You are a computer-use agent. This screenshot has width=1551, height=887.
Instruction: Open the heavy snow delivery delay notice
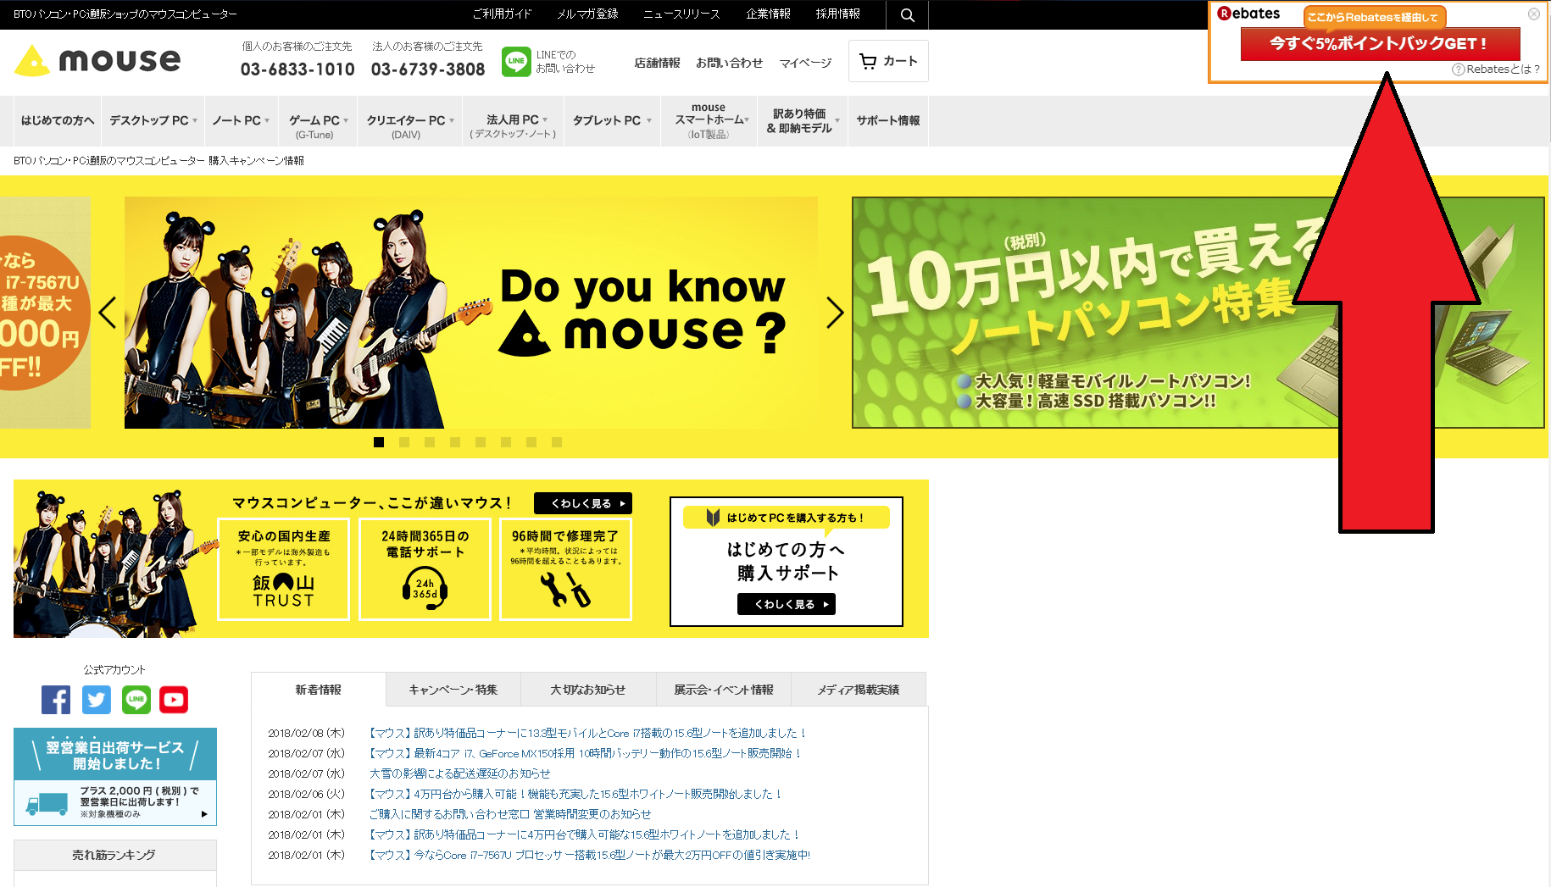pyautogui.click(x=459, y=773)
